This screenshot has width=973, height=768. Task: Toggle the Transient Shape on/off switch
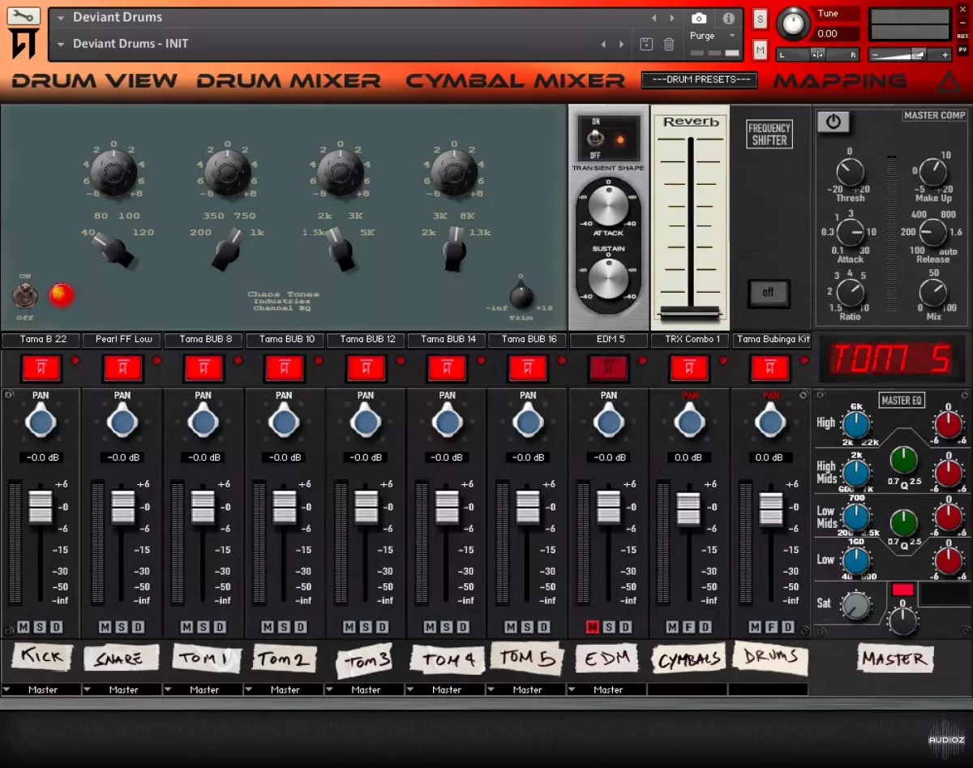point(597,139)
